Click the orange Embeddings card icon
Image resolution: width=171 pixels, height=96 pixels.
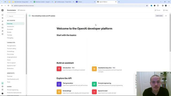[59, 92]
